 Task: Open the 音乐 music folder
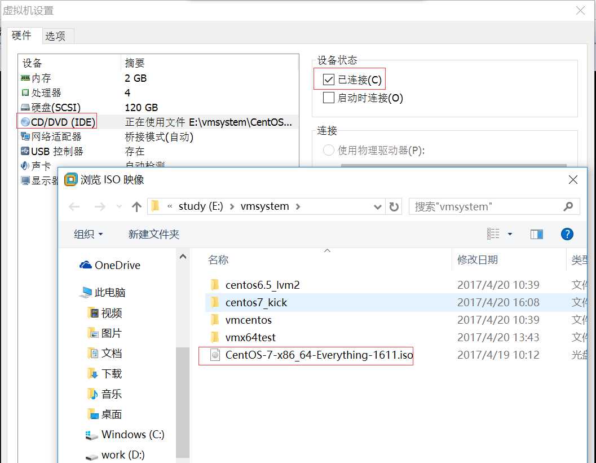(105, 394)
